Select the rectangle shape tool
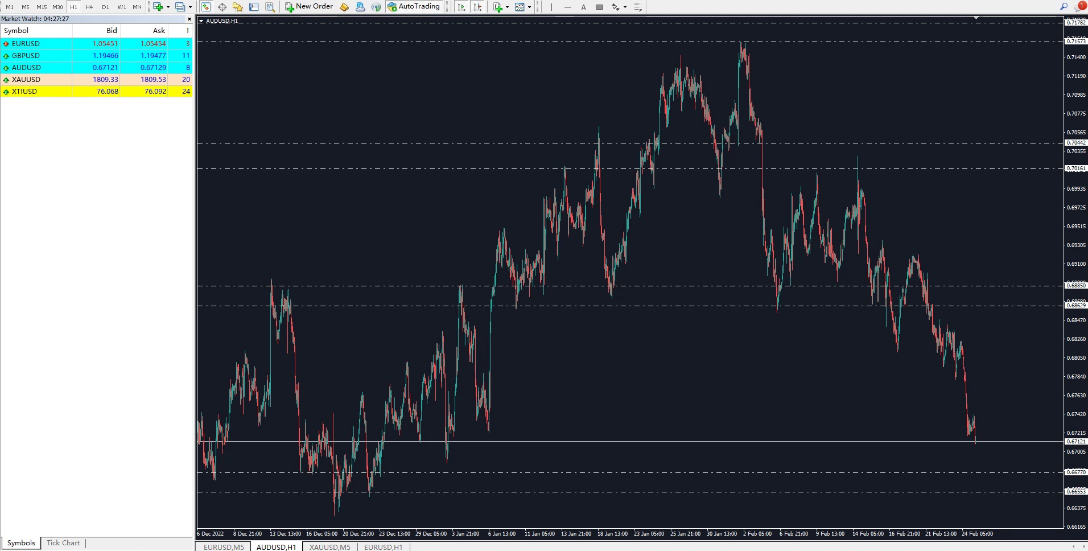Viewport: 1088px width, 551px height. click(x=599, y=7)
